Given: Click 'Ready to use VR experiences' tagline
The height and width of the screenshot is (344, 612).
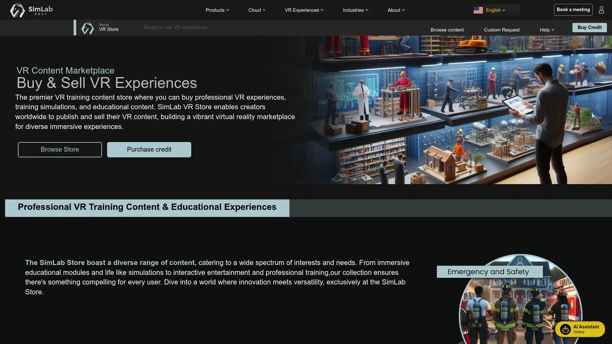Looking at the screenshot, I should pos(175,27).
